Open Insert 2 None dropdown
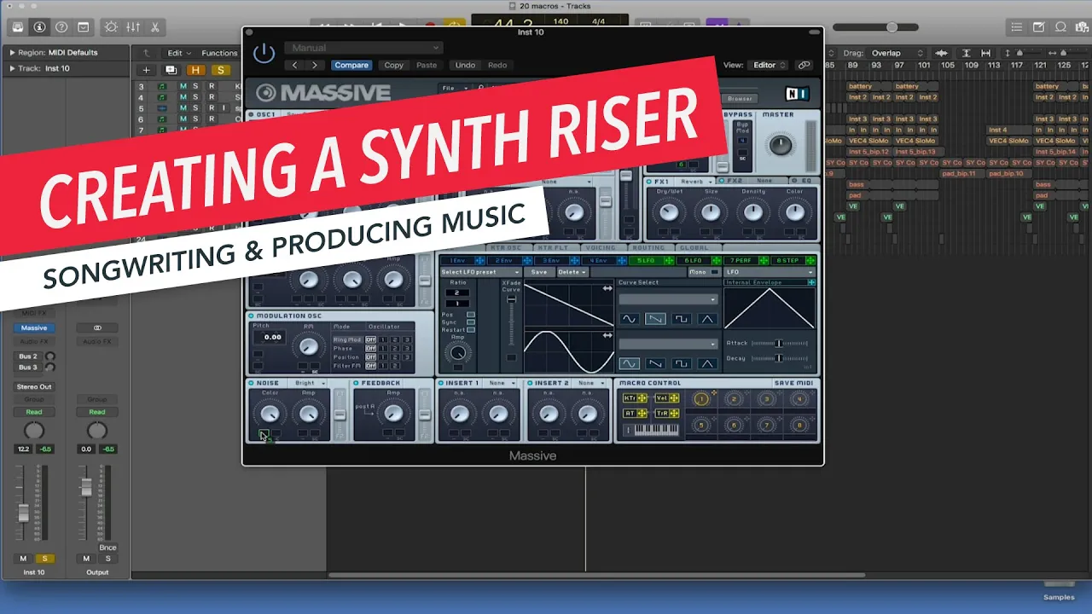This screenshot has width=1092, height=614. coord(590,383)
